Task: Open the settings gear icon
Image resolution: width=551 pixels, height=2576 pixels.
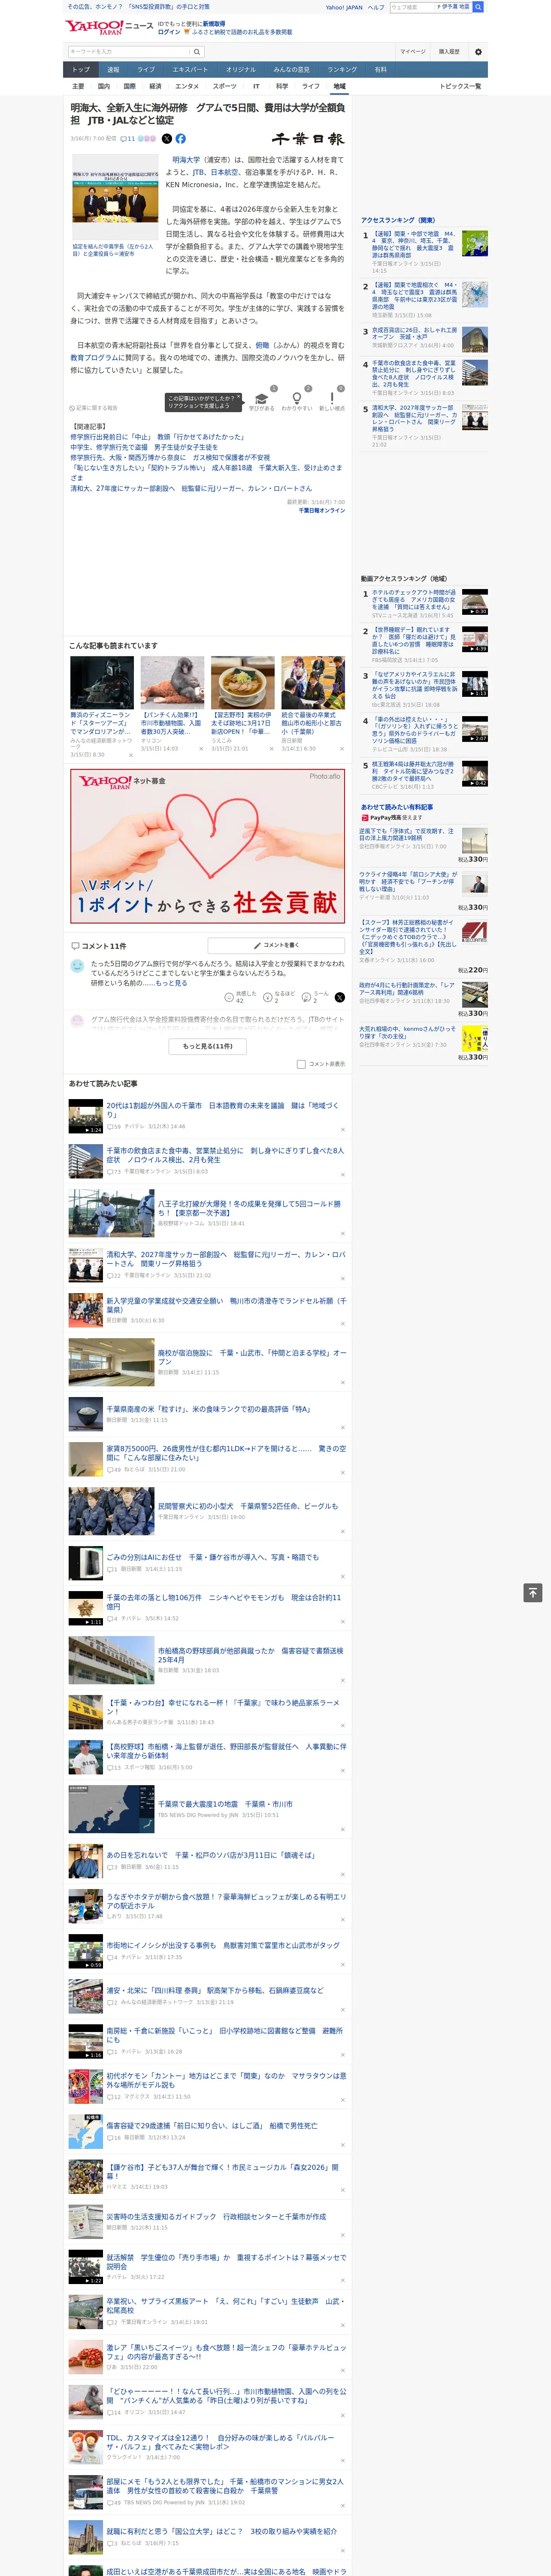Action: pyautogui.click(x=478, y=52)
